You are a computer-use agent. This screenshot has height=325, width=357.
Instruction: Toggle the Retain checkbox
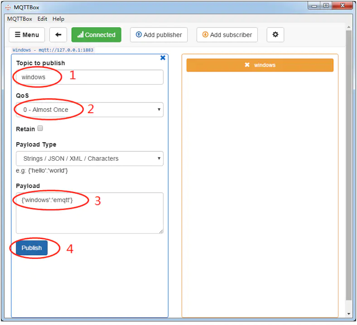[x=40, y=128]
